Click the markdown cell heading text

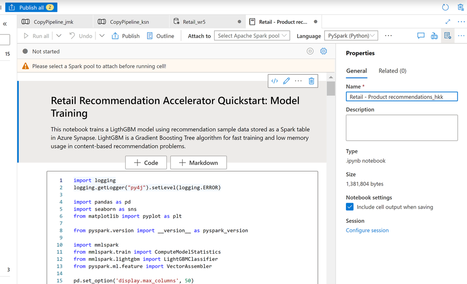(x=175, y=107)
